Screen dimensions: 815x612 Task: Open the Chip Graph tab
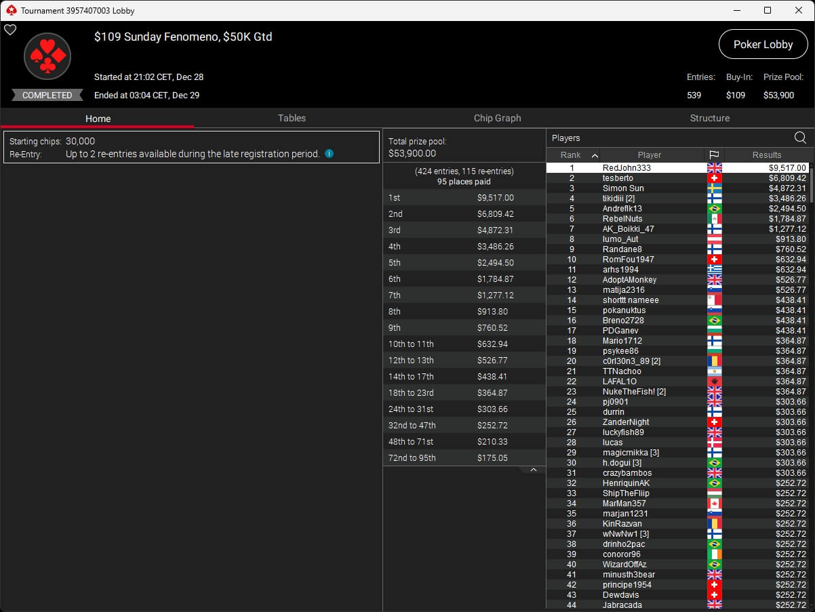(x=497, y=118)
